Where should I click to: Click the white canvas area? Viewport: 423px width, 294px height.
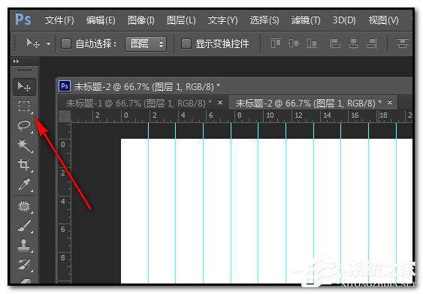[267, 211]
